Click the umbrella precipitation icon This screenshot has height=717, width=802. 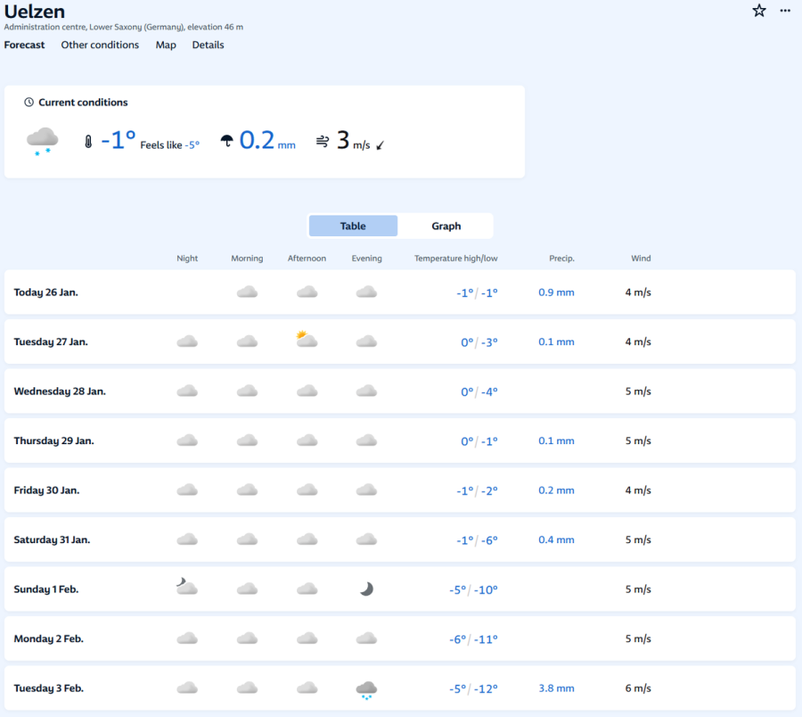click(227, 141)
